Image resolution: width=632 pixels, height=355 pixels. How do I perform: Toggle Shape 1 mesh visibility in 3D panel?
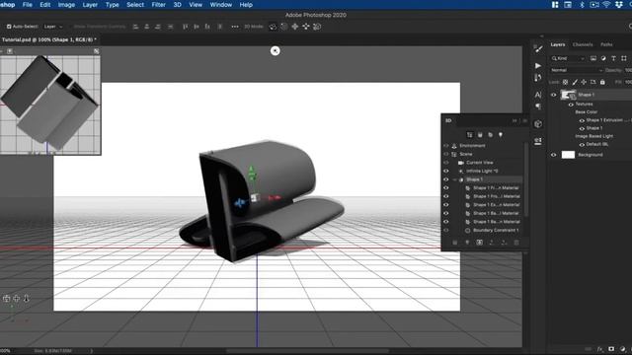click(x=446, y=179)
